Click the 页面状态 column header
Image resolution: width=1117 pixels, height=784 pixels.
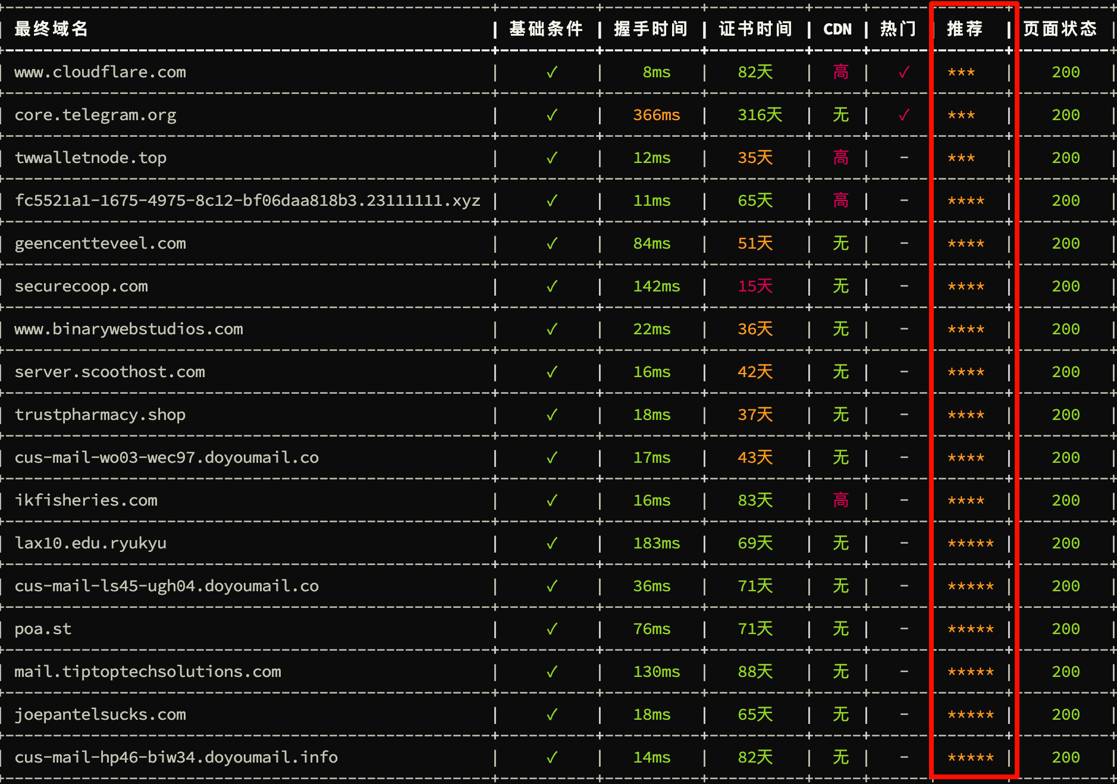1060,29
